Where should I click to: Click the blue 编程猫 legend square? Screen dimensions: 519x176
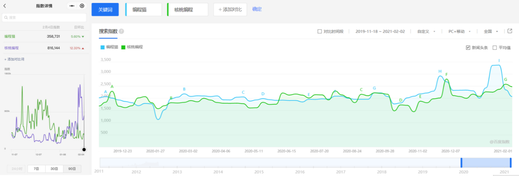click(103, 47)
